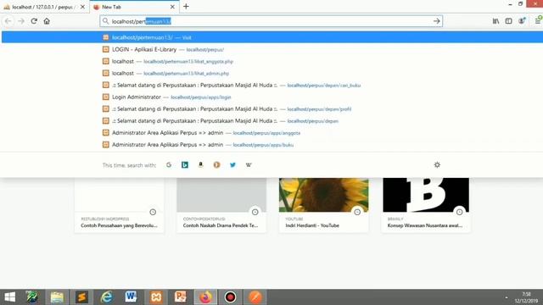Screen dimensions: 543x305
Task: Open Perpustakaan depan/profil suggestion
Action: (271, 109)
